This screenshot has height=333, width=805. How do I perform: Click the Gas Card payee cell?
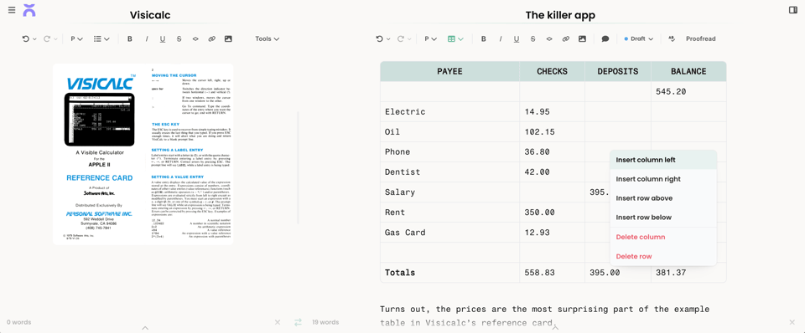(449, 233)
